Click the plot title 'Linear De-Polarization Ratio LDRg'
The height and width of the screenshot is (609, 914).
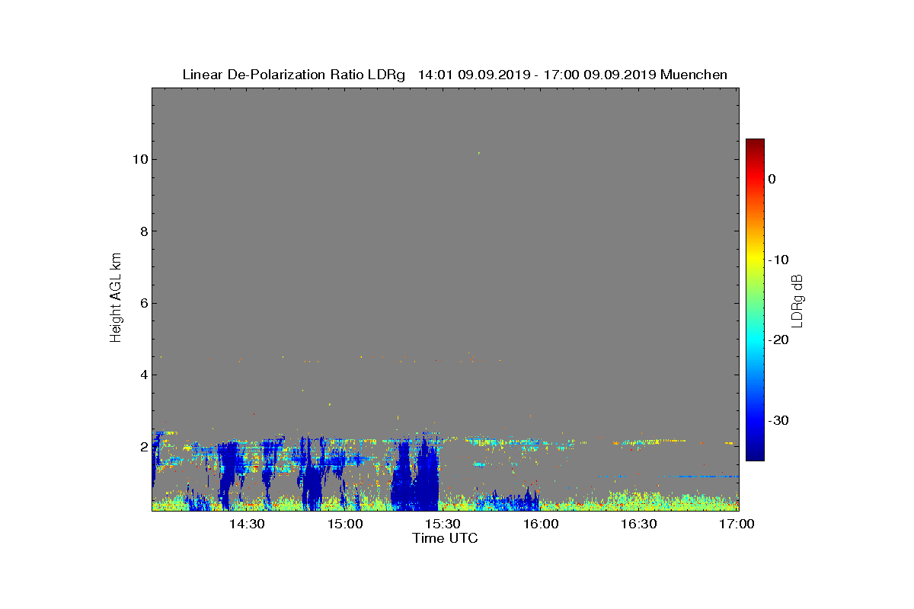(294, 75)
